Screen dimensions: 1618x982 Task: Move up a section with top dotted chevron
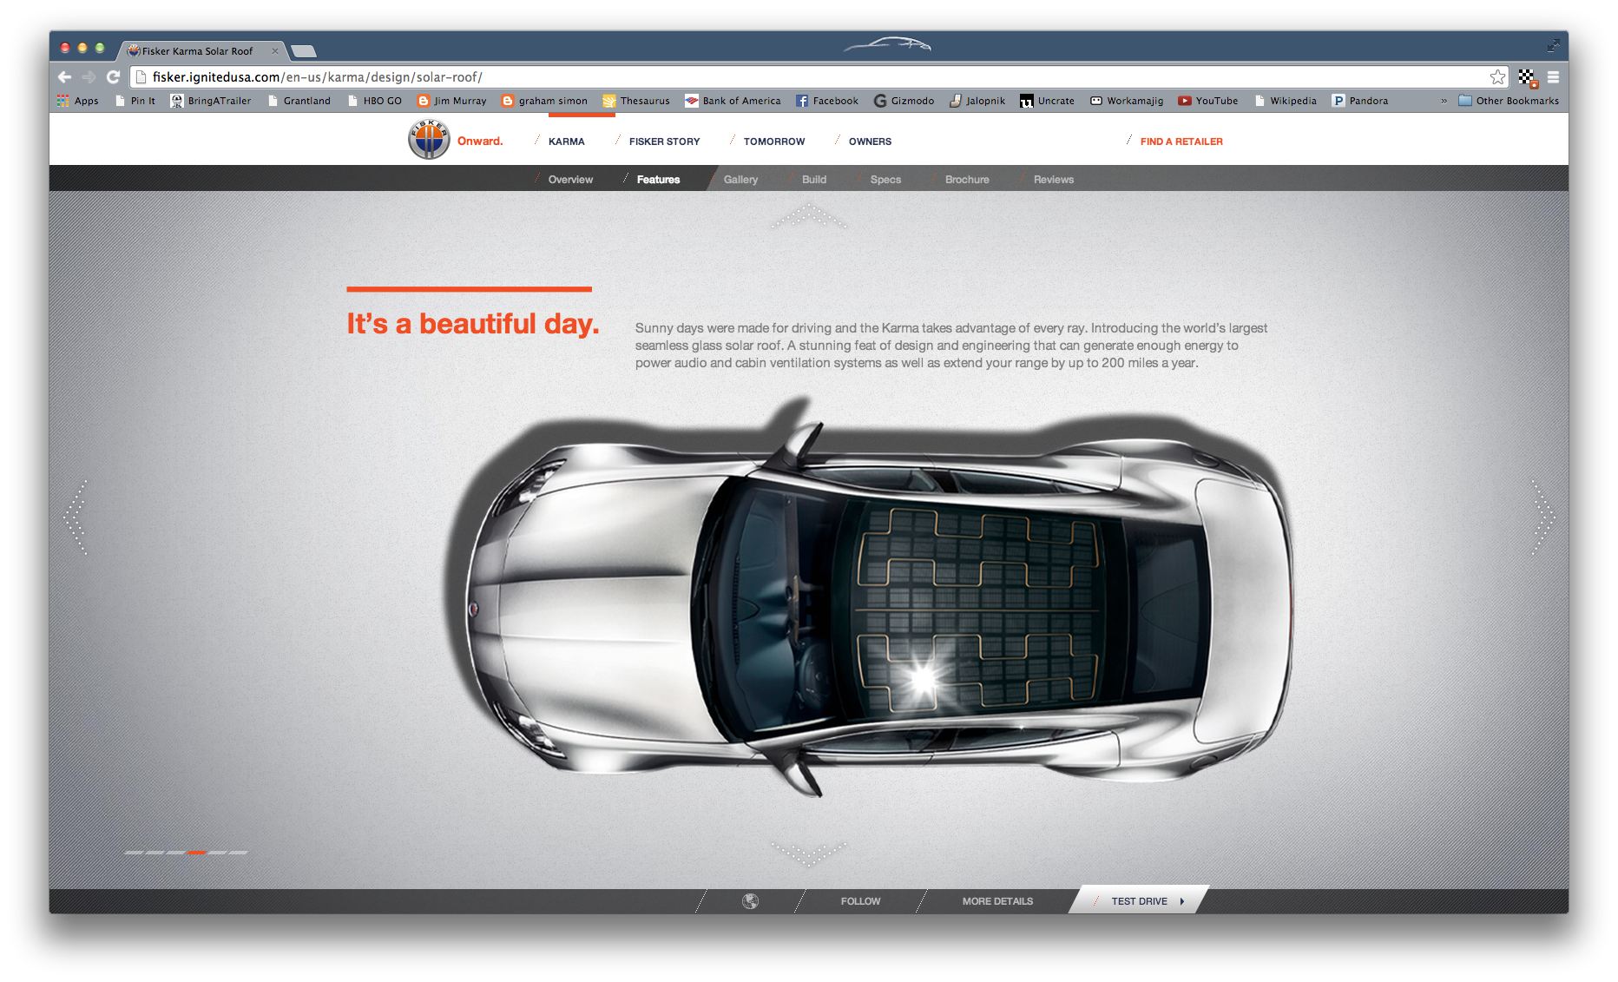(809, 215)
